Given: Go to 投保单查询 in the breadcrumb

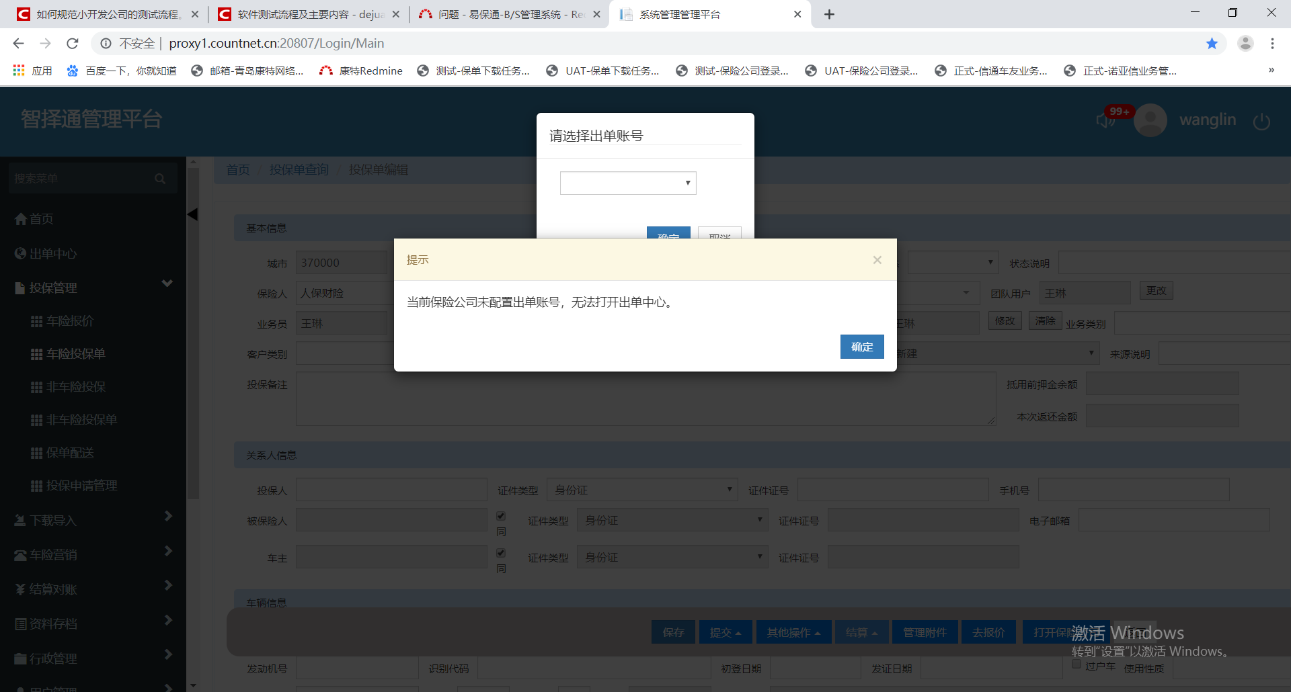Looking at the screenshot, I should (x=299, y=170).
